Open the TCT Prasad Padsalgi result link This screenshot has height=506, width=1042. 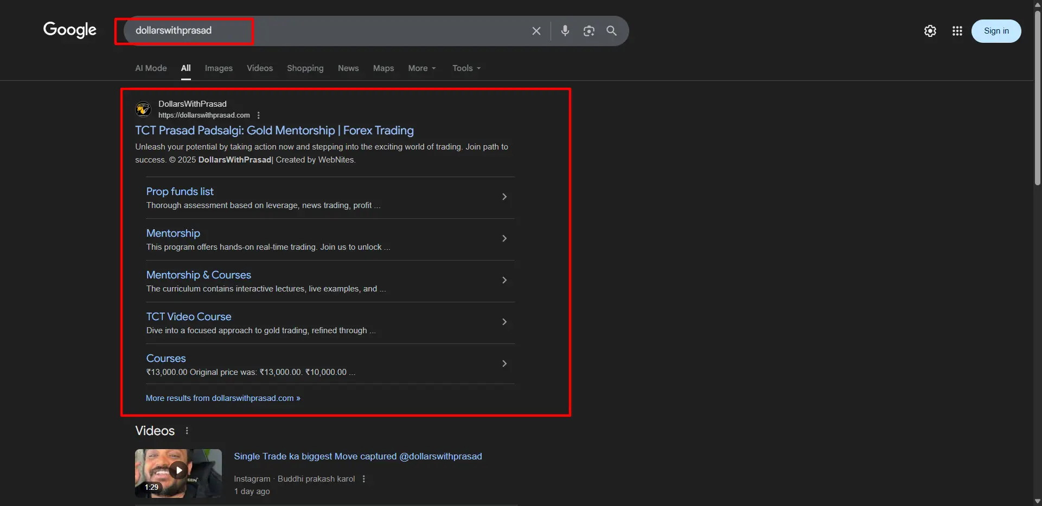point(274,130)
